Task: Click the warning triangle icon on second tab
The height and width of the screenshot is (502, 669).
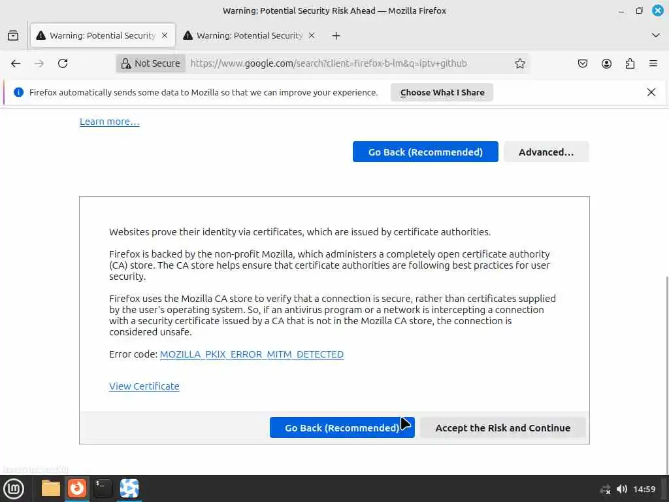Action: pyautogui.click(x=188, y=35)
